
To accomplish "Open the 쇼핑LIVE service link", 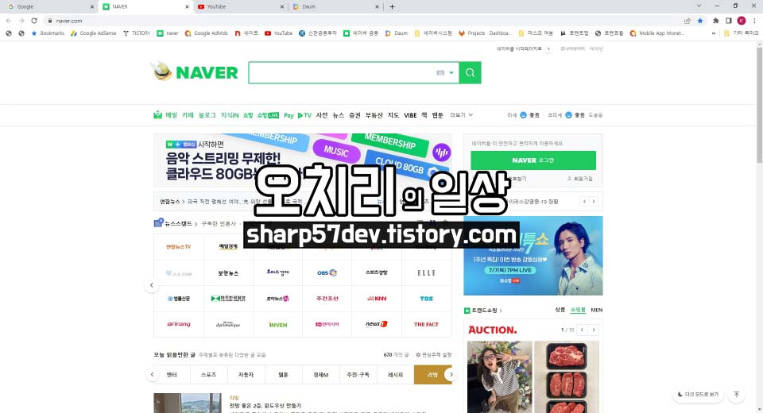I will (x=268, y=115).
